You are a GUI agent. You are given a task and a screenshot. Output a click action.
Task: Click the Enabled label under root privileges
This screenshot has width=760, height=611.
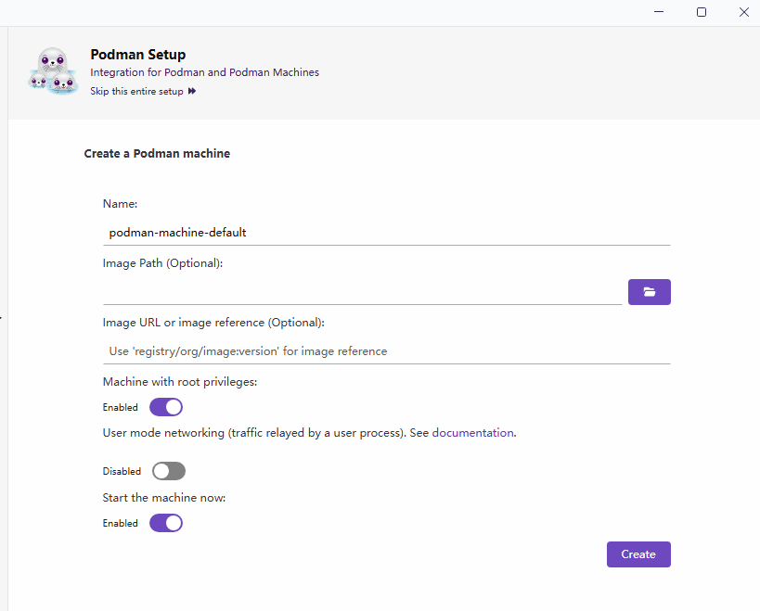pos(120,408)
